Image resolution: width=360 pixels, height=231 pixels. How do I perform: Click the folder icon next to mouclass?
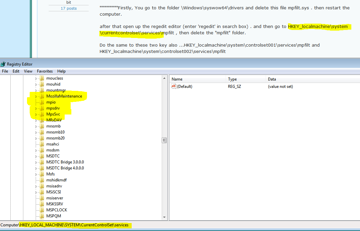coord(42,78)
